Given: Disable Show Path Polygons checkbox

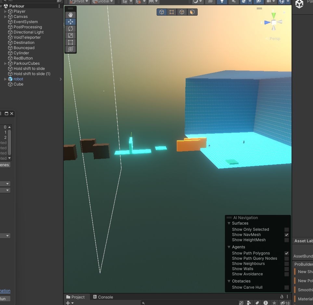Looking at the screenshot, I should pyautogui.click(x=286, y=253).
